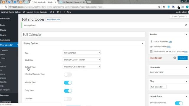189x106 pixels.
Task: Open the Import / Export submenu item
Action: click(5, 90)
